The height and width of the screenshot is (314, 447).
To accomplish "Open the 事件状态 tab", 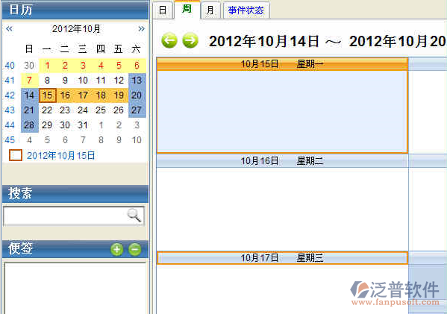I will [246, 10].
